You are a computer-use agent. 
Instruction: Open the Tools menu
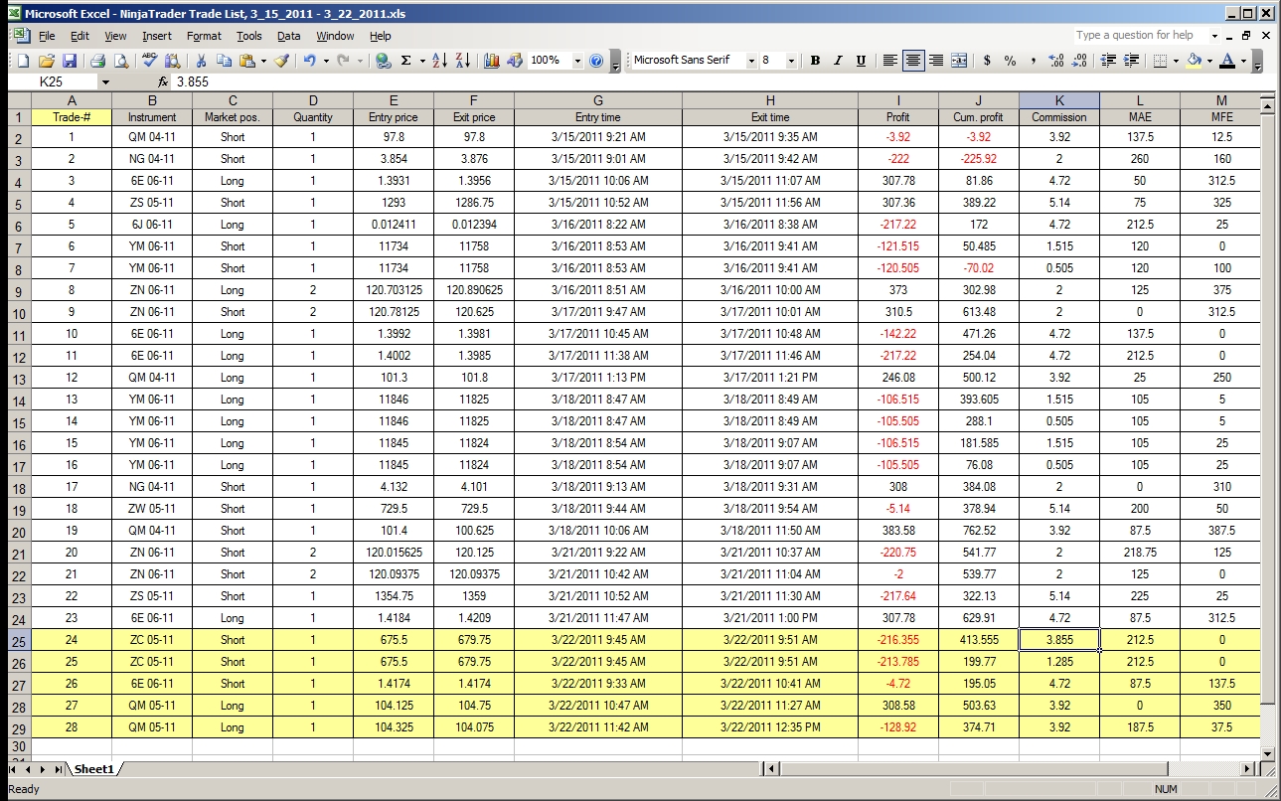click(249, 36)
